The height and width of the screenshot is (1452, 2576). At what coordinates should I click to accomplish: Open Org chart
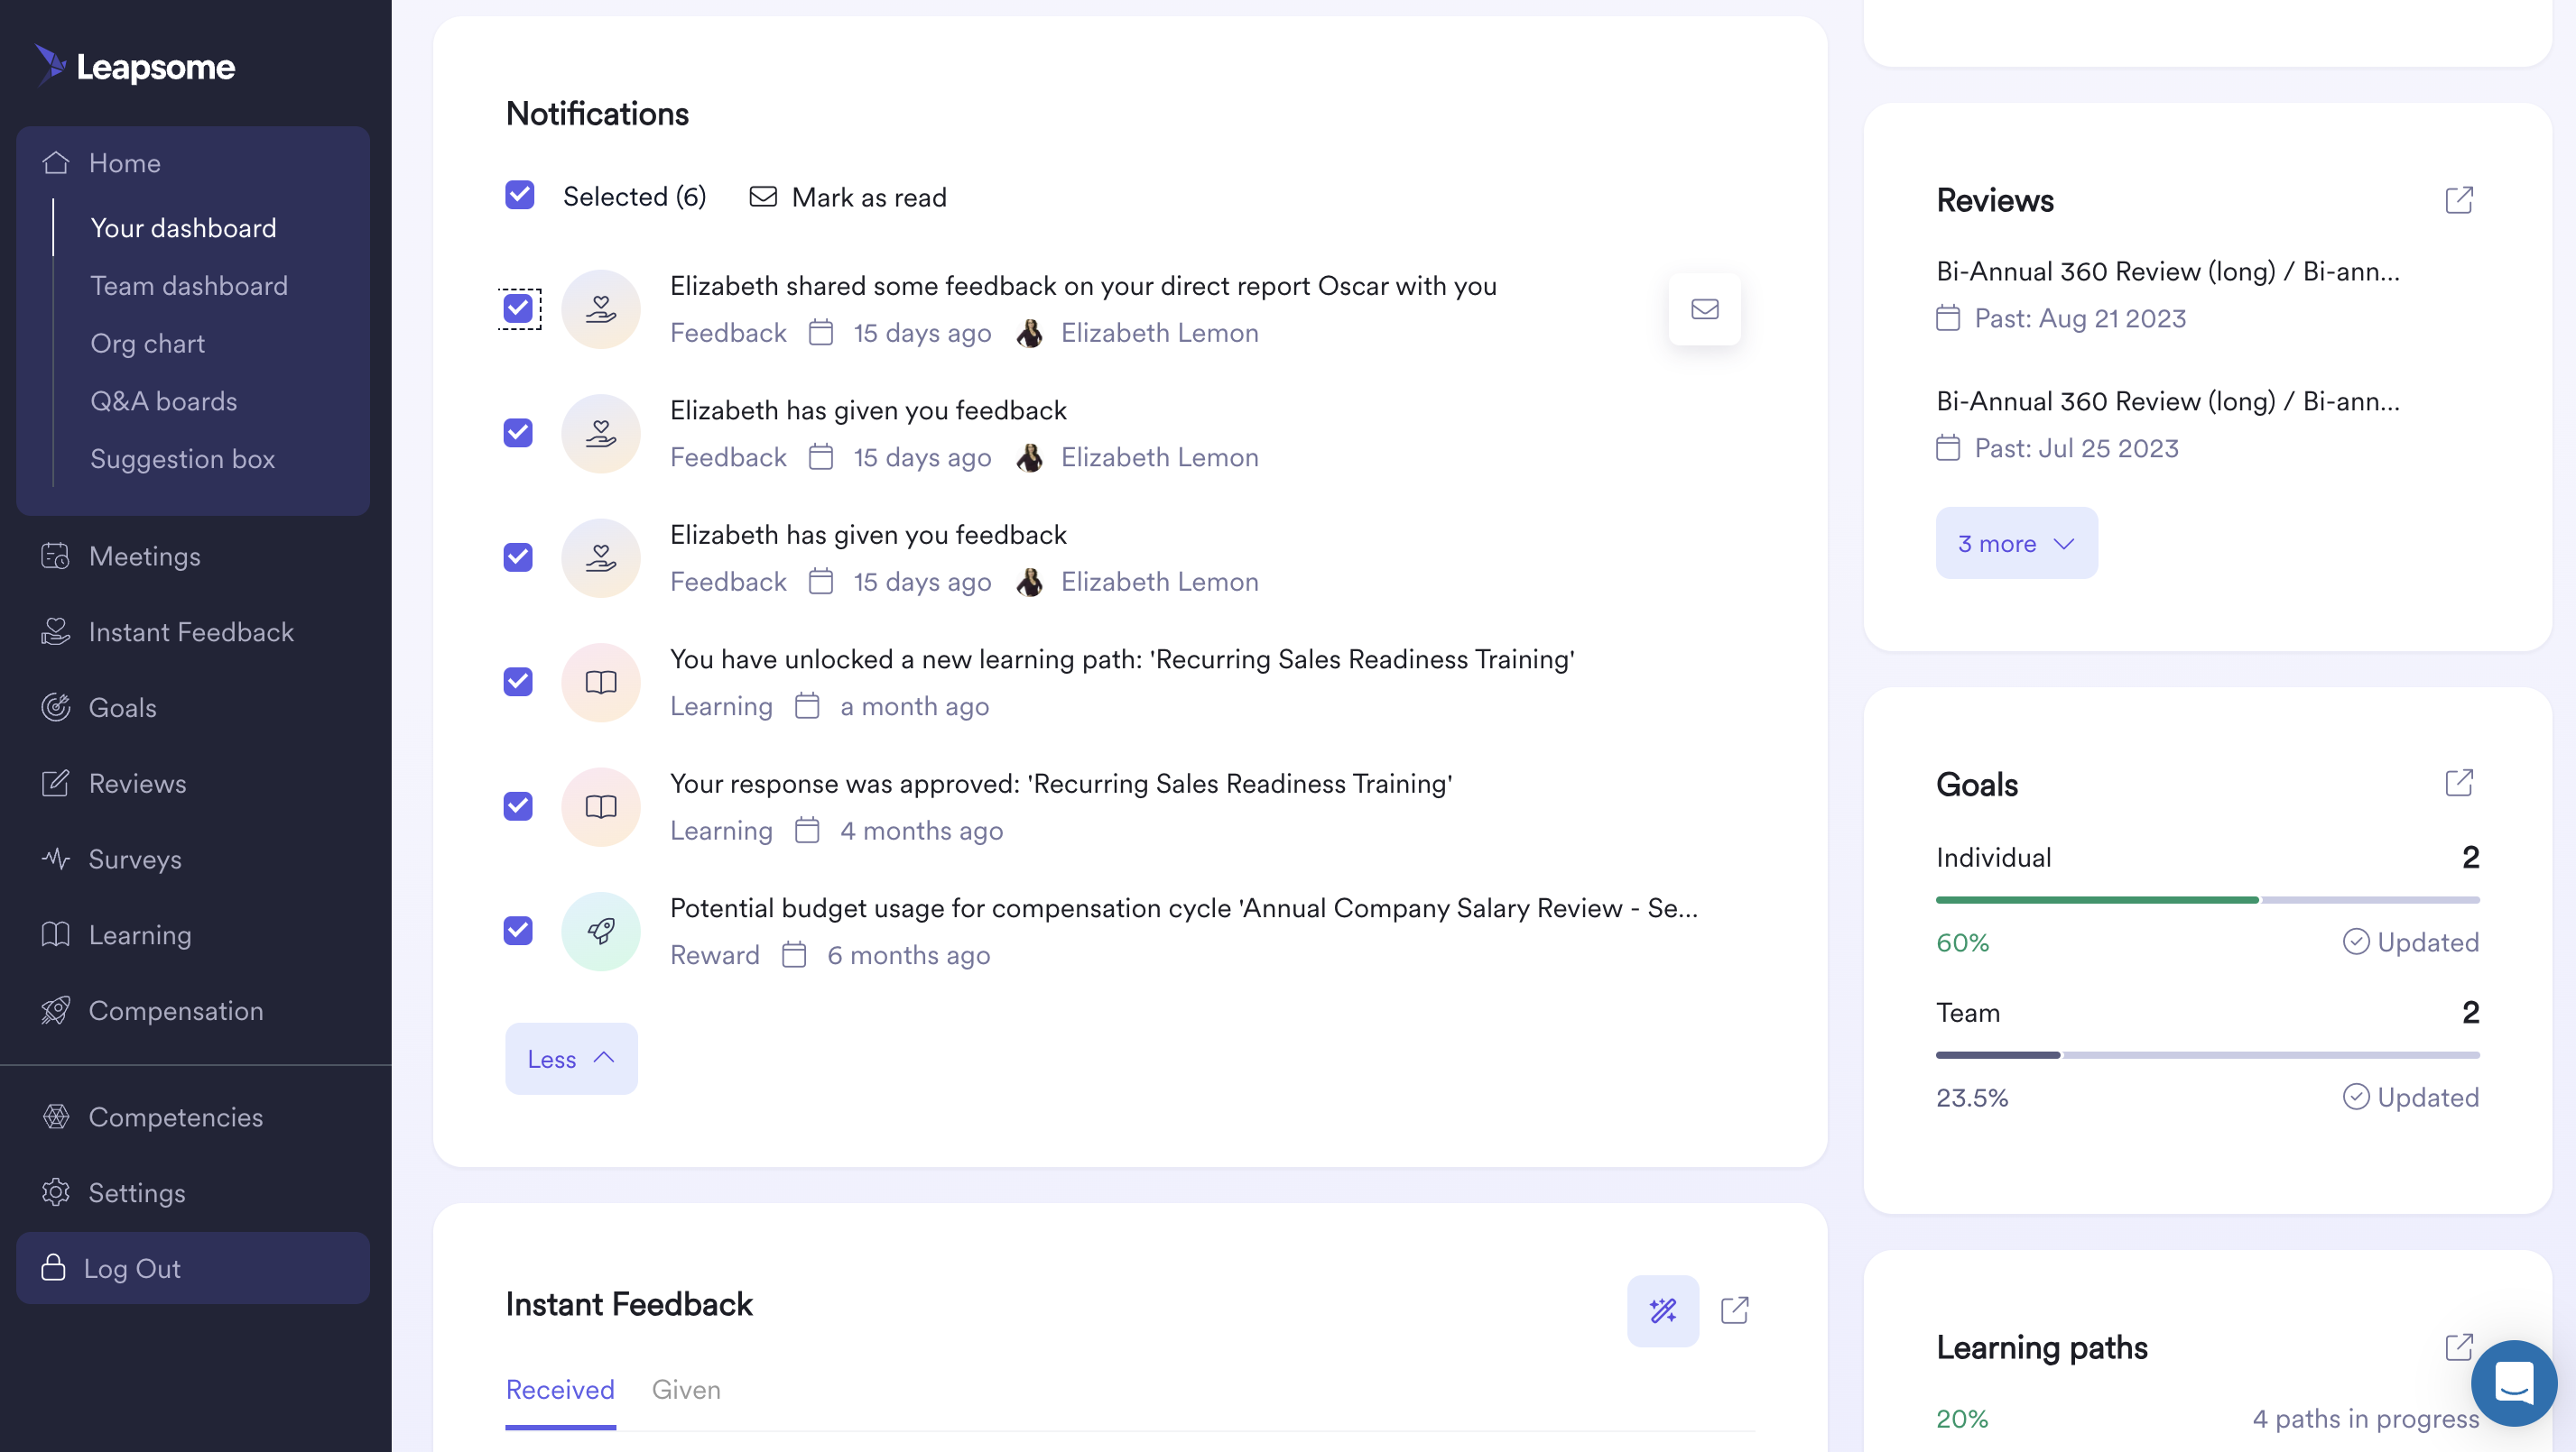(148, 343)
